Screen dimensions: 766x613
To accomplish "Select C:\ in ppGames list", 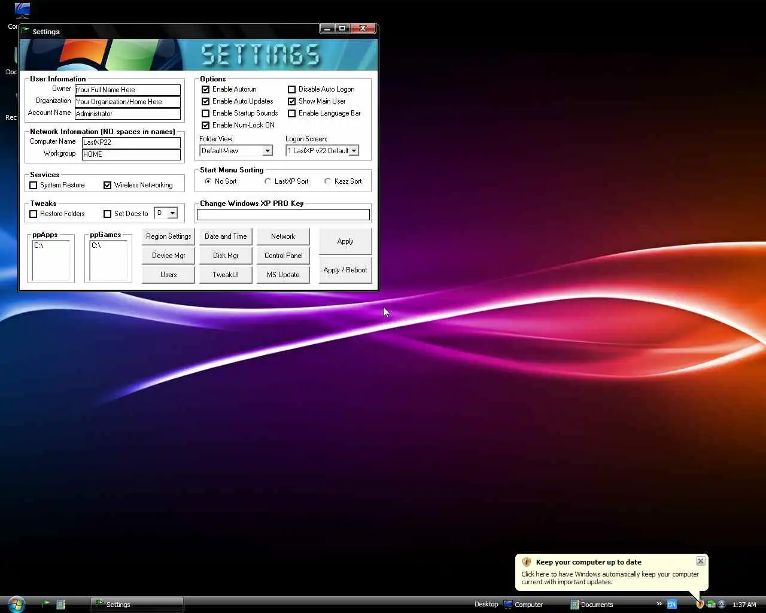I will [96, 245].
